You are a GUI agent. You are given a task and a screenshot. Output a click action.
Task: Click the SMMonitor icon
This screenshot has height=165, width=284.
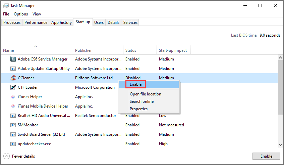[13, 125]
